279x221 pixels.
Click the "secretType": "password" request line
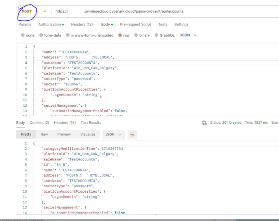pos(68,79)
